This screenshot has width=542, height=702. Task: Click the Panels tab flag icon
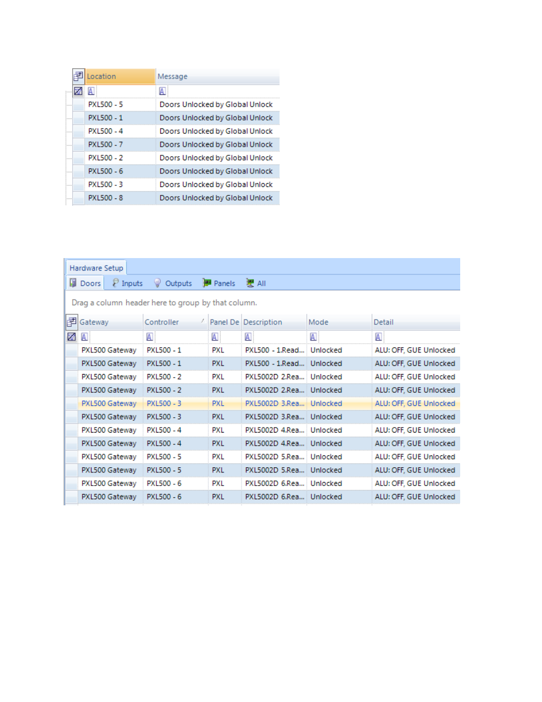tap(207, 283)
